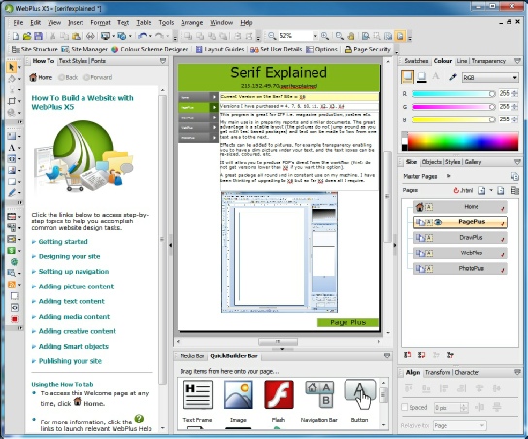Open the How To panel options menu

pos(163,61)
